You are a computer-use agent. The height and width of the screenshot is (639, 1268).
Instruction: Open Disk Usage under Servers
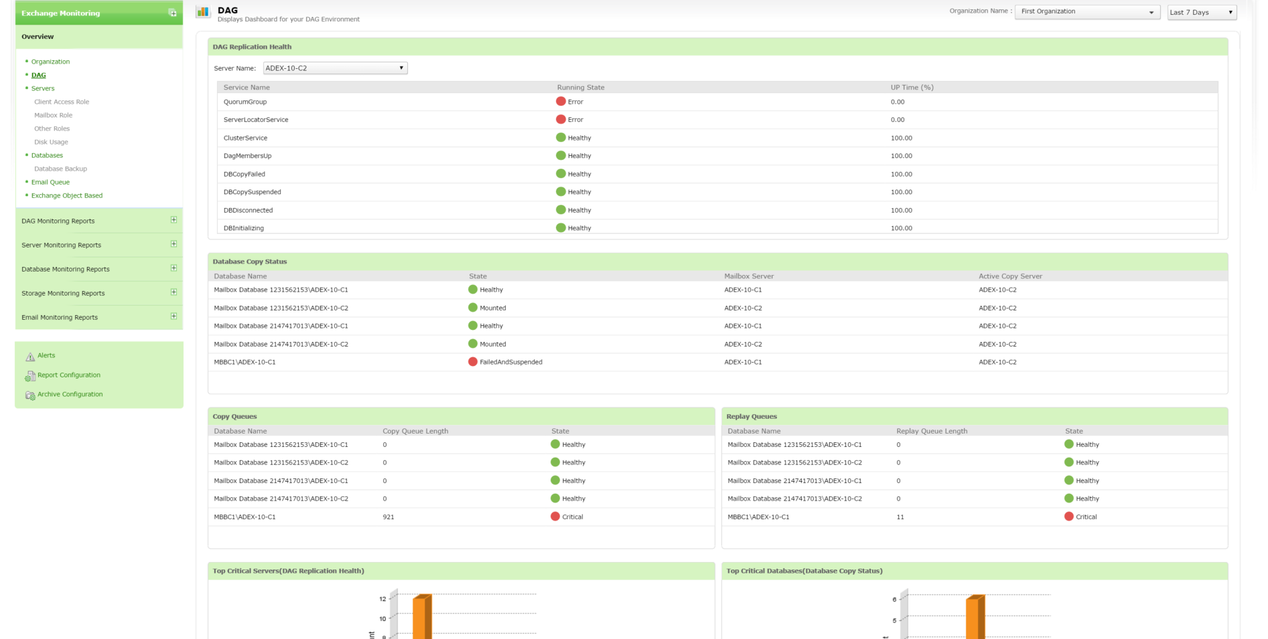point(51,142)
